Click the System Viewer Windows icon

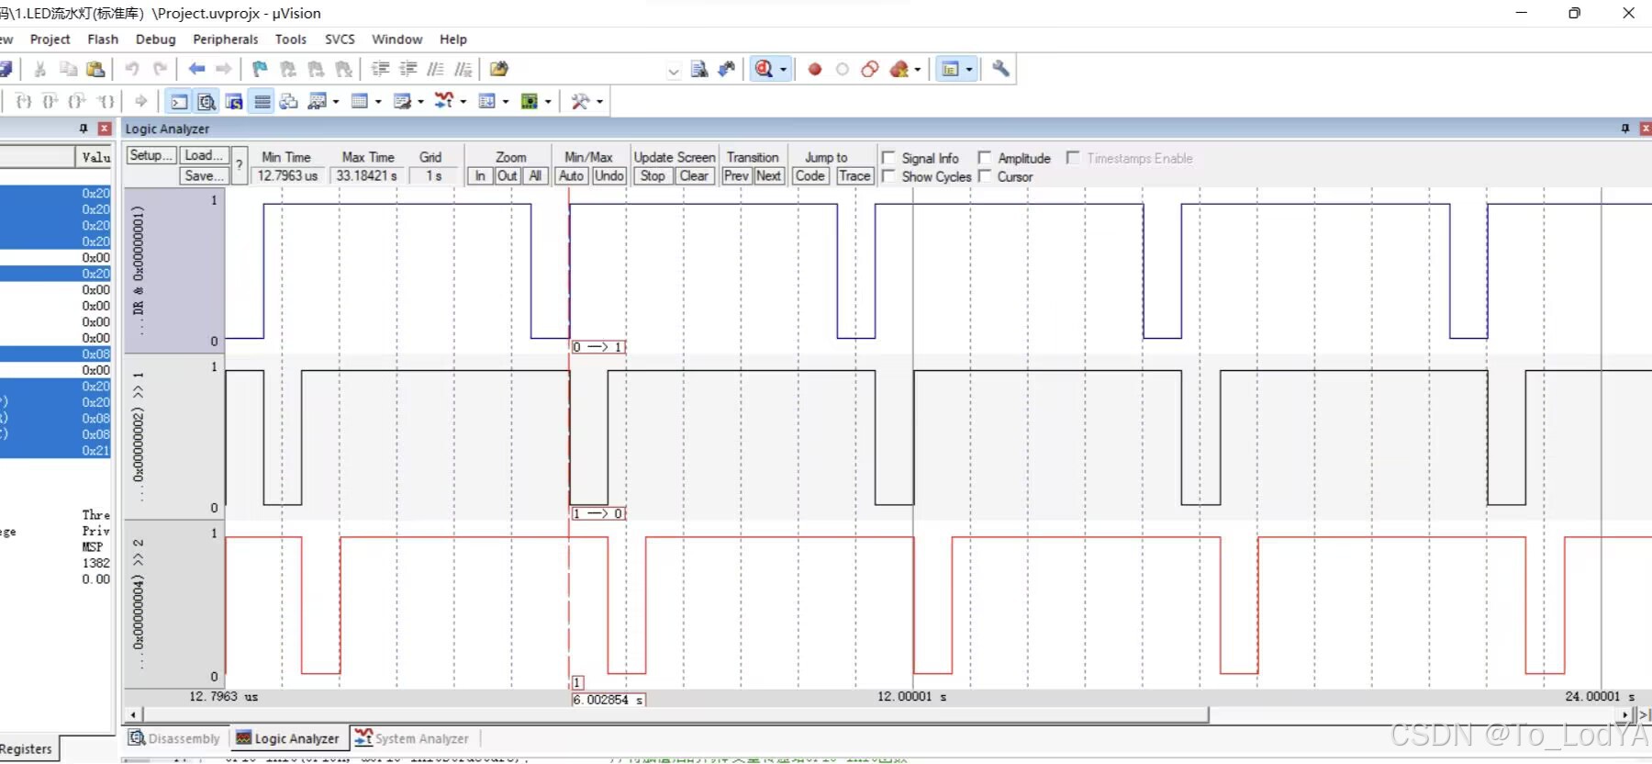pos(530,101)
